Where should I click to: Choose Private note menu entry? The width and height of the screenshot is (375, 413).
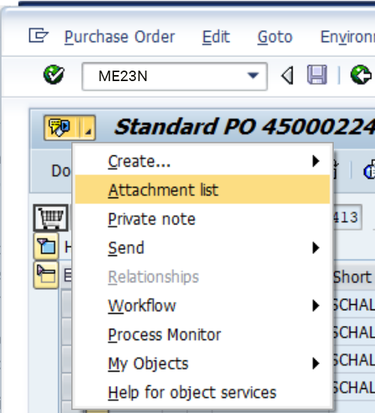[x=202, y=219]
